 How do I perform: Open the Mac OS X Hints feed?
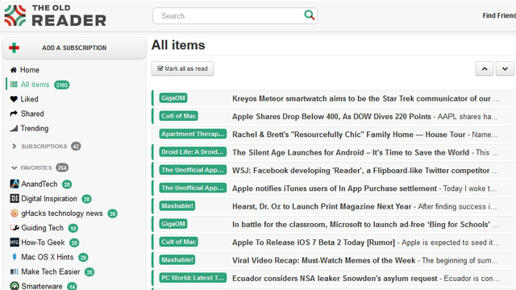point(48,257)
